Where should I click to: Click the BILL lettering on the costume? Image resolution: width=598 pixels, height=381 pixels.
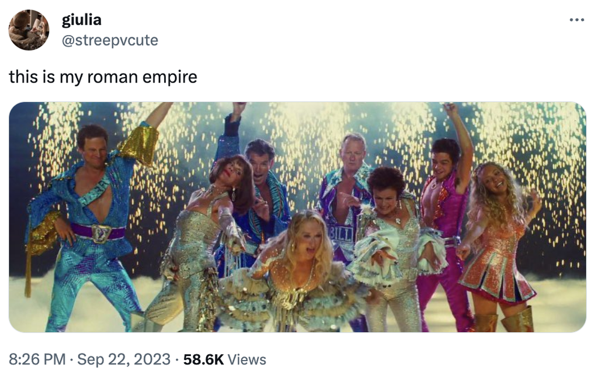coord(340,233)
